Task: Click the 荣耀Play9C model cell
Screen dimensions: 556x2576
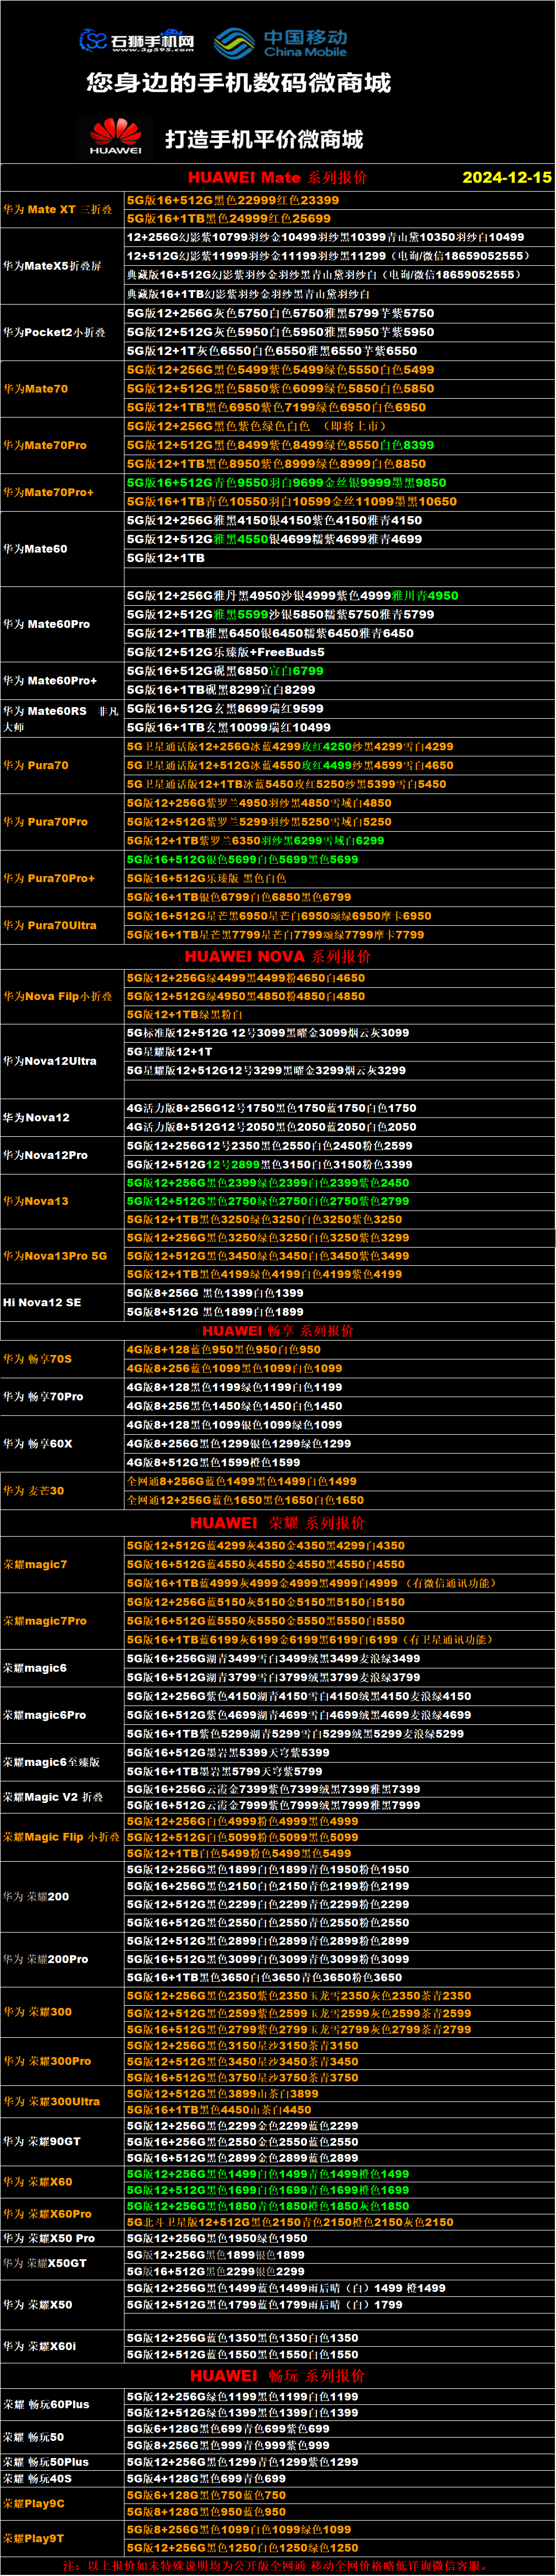Action: (x=63, y=2504)
